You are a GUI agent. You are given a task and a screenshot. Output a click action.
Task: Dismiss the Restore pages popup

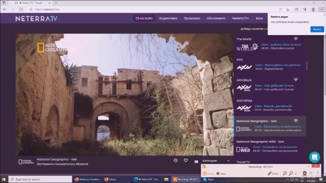click(324, 15)
